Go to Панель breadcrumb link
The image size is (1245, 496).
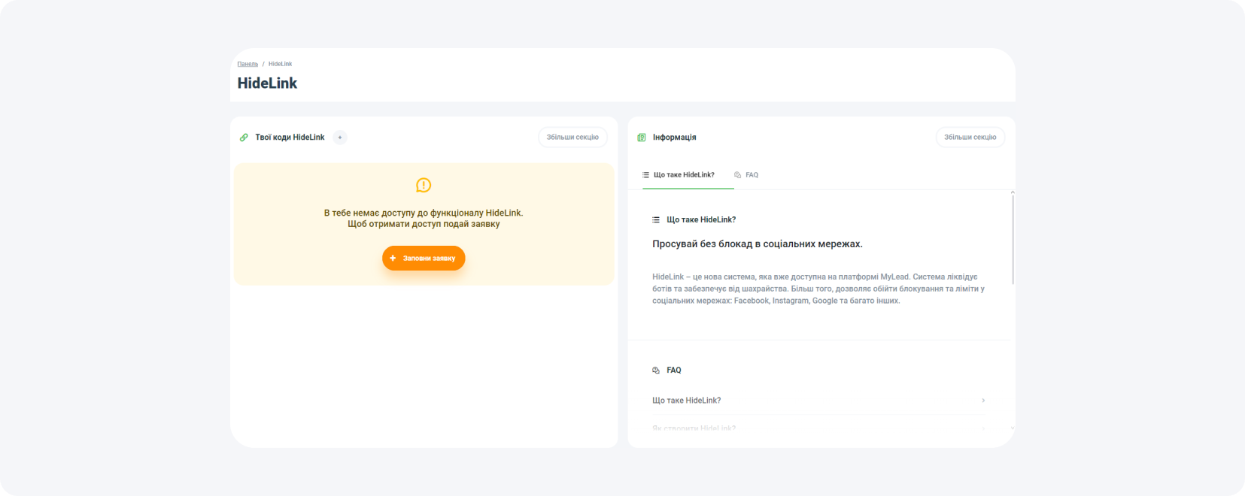click(x=247, y=64)
